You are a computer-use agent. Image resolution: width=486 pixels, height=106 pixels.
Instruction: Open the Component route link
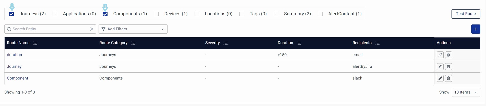click(x=17, y=78)
